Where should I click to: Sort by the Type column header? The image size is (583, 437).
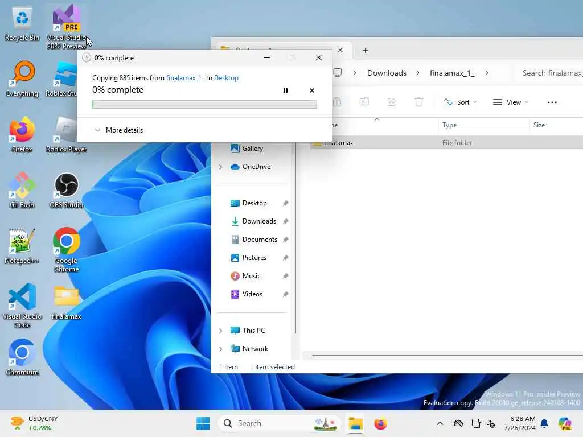[x=483, y=125]
